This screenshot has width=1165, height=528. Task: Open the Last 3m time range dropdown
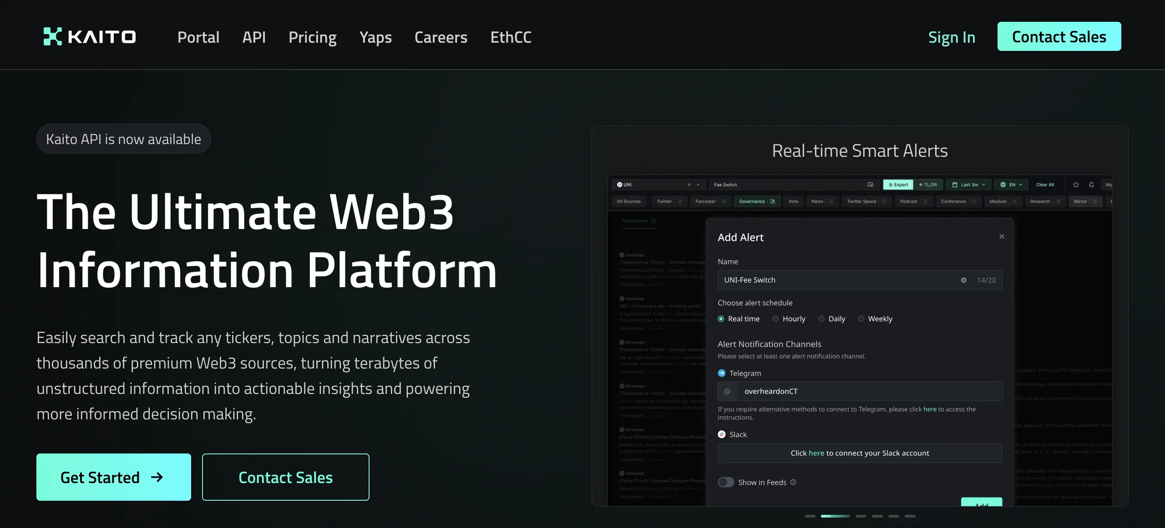coord(968,184)
